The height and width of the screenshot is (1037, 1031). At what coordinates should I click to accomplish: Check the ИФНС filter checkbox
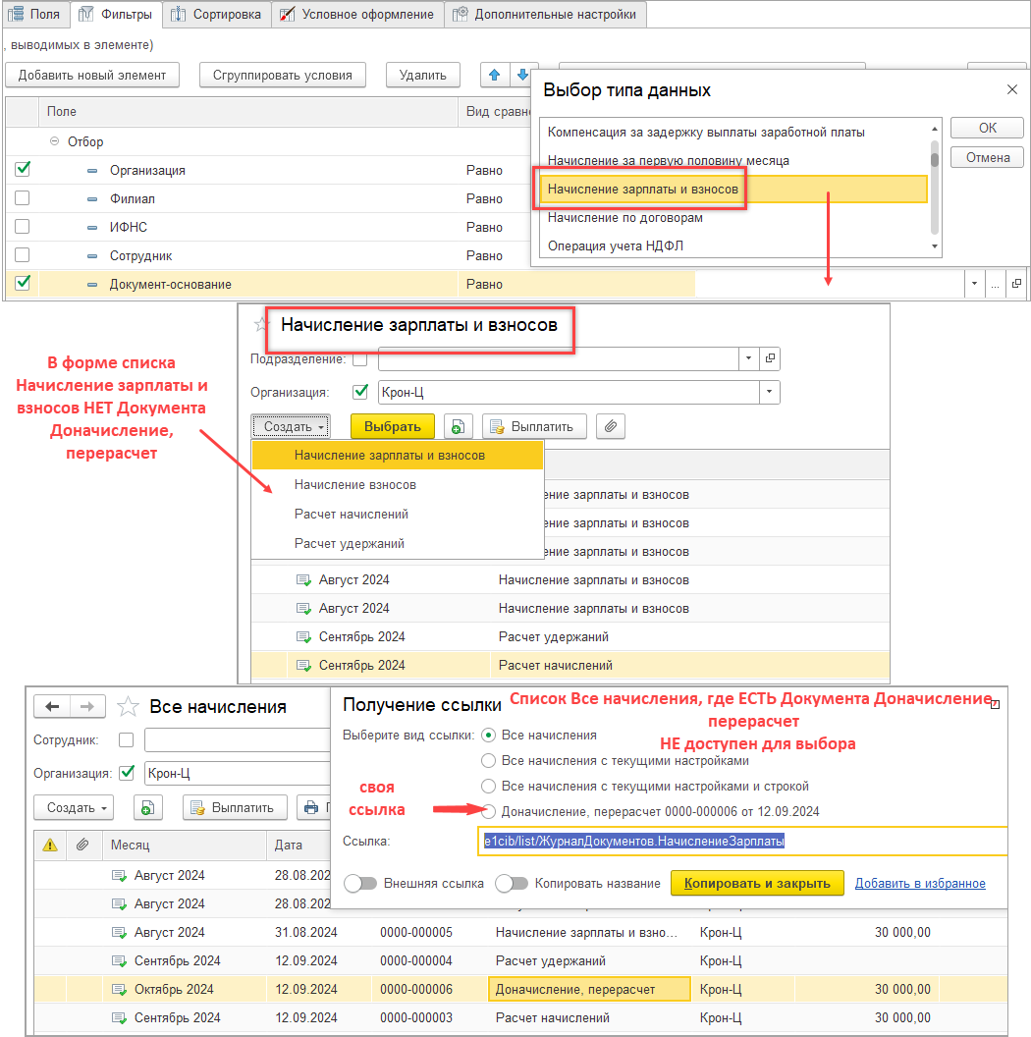coord(23,226)
